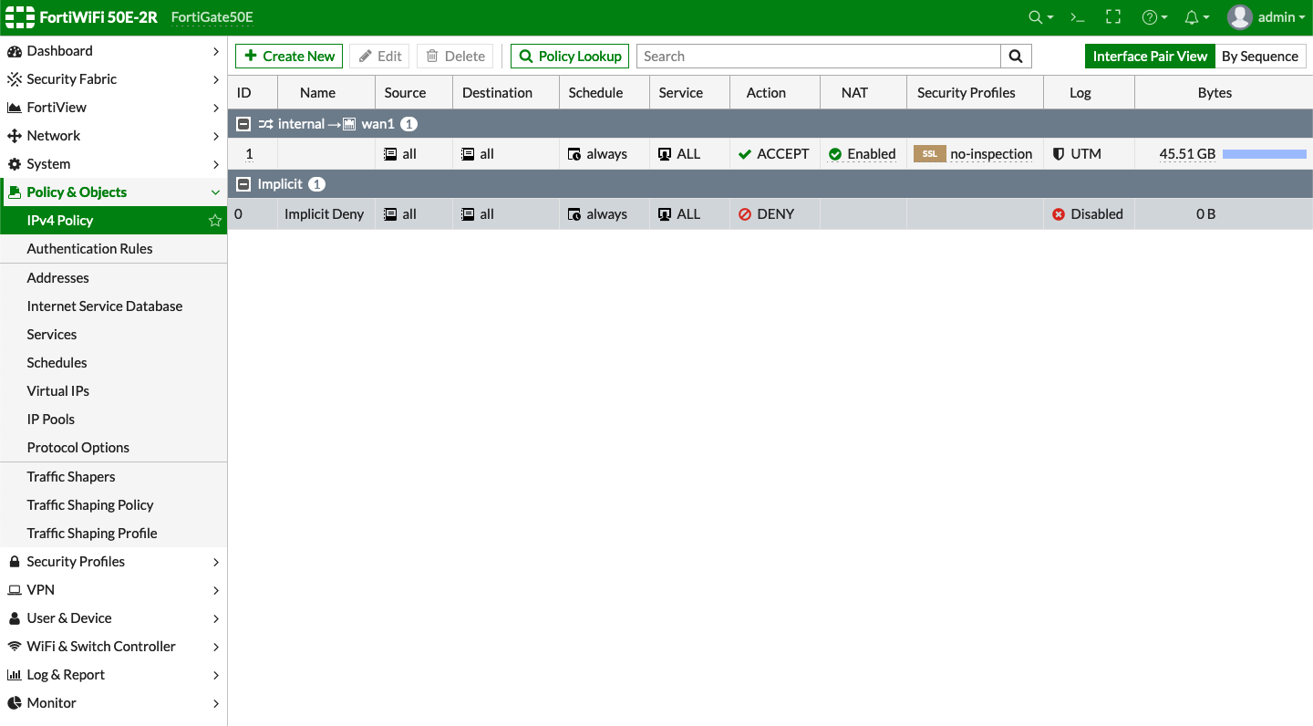1313x726 pixels.
Task: Click the SSL no-inspection profile badge
Action: click(x=974, y=153)
